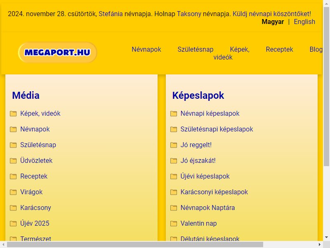Image resolution: width=330 pixels, height=248 pixels.
Task: Open the Receptek link in Média list
Action: click(34, 176)
